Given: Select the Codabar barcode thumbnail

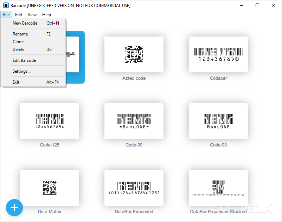Looking at the screenshot, I should click(218, 54).
